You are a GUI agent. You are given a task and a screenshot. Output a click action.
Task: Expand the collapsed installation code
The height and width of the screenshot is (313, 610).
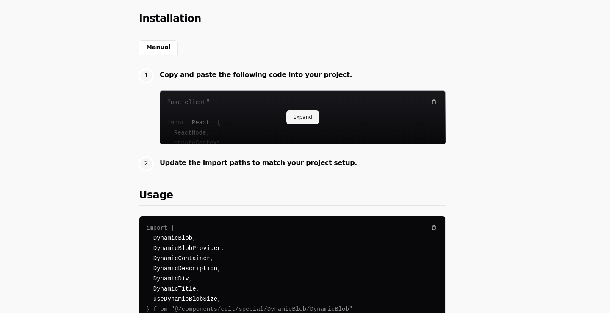tap(302, 117)
